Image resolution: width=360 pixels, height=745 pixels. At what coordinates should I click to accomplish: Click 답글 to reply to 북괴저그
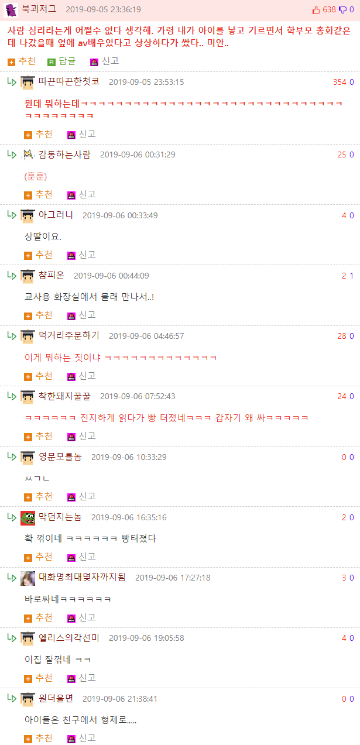pos(61,61)
